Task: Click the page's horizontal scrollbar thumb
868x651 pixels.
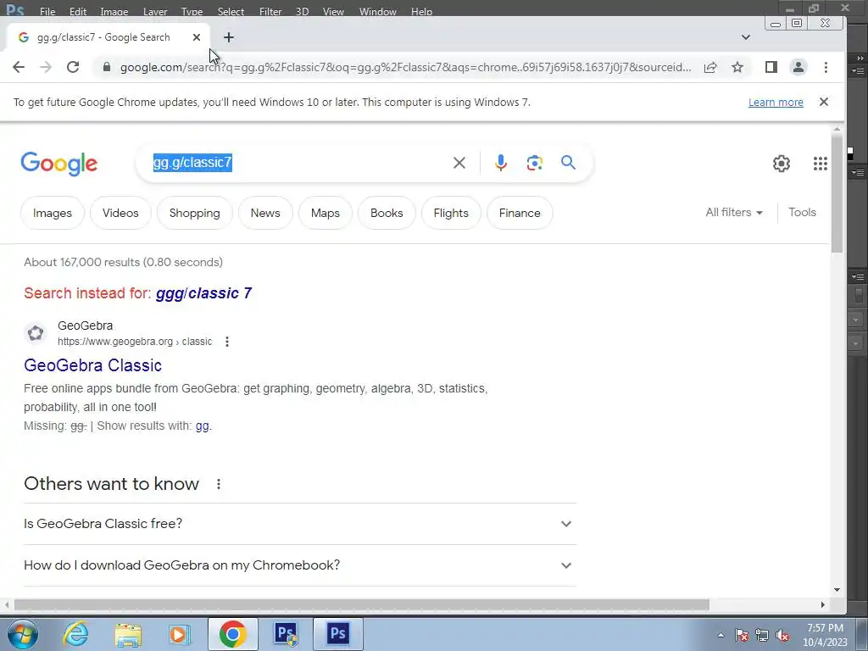Action: click(361, 605)
